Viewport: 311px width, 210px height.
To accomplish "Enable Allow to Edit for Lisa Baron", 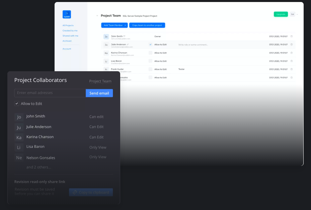I will [150, 61].
